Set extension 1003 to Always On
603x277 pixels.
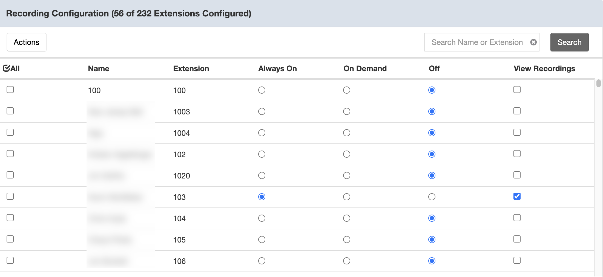click(x=262, y=111)
